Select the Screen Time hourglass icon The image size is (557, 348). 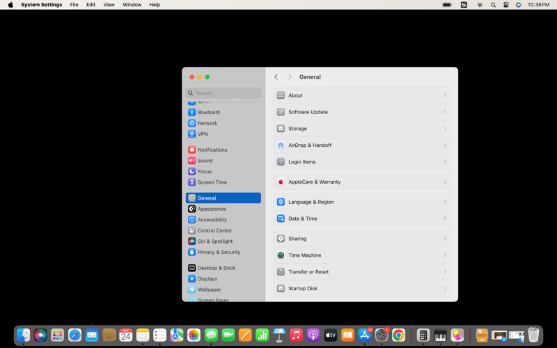pyautogui.click(x=191, y=182)
